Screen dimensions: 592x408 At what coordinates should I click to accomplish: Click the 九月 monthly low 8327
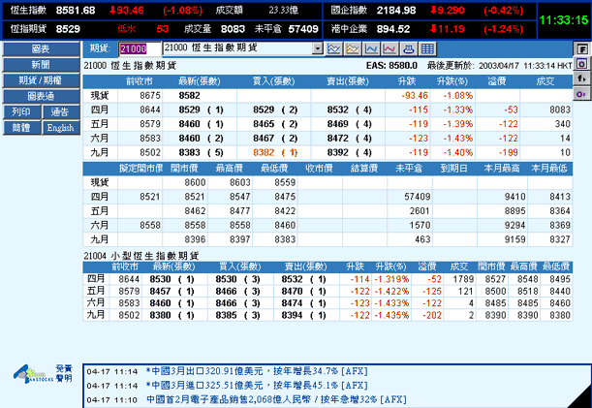tap(559, 239)
